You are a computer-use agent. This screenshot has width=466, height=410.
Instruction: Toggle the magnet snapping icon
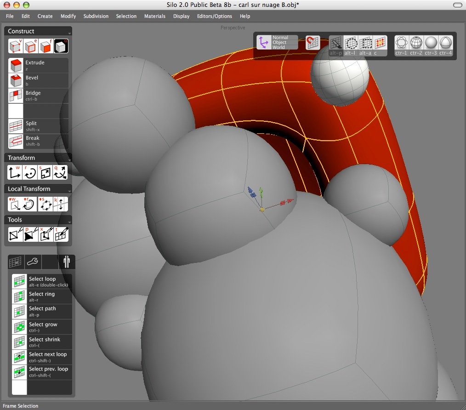click(313, 43)
